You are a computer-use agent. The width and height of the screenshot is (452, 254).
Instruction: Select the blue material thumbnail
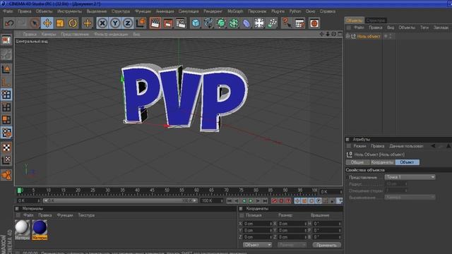click(x=40, y=227)
